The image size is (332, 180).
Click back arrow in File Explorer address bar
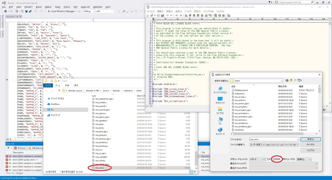(x=47, y=91)
